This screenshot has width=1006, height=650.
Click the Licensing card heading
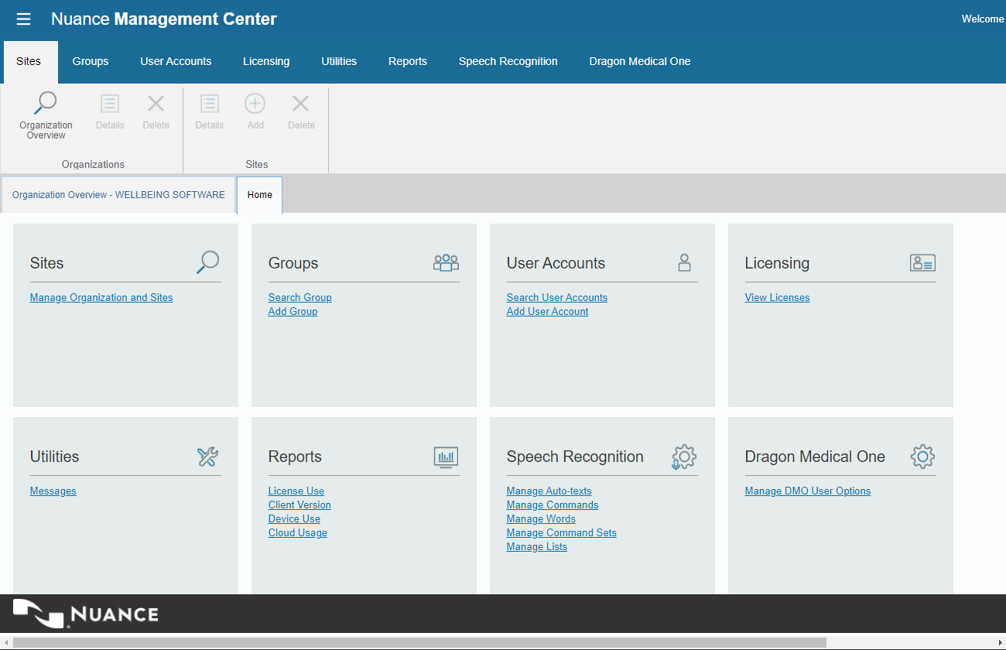coord(777,263)
